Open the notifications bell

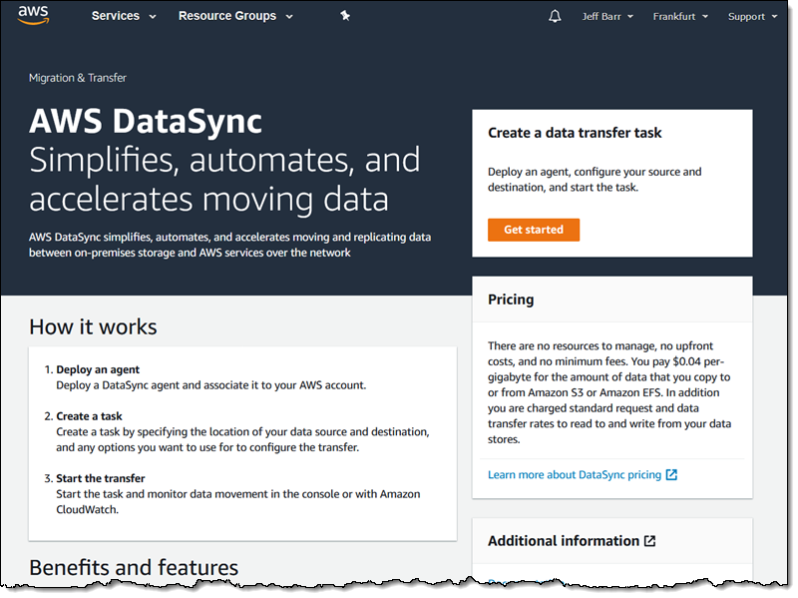(556, 15)
